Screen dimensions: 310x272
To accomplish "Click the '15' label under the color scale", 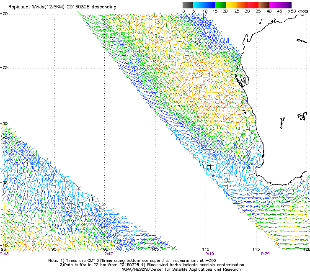I will tap(215, 11).
